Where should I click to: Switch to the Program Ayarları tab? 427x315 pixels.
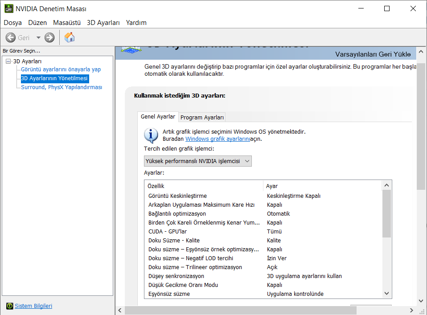202,117
